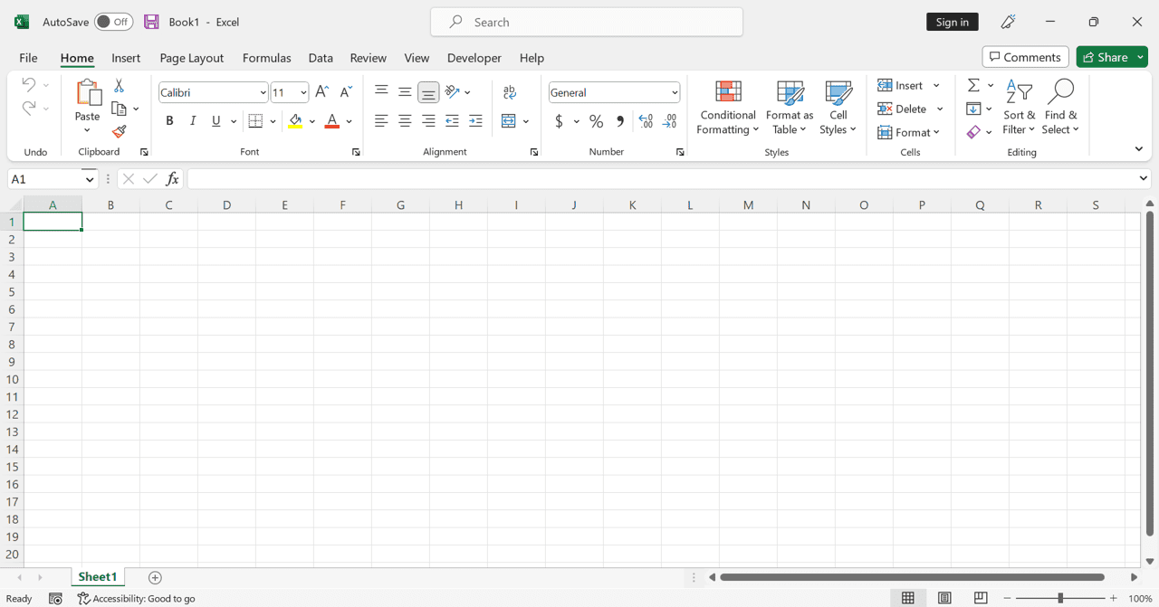Click the Sign in button
Screen dimensions: 1159x607
click(952, 21)
